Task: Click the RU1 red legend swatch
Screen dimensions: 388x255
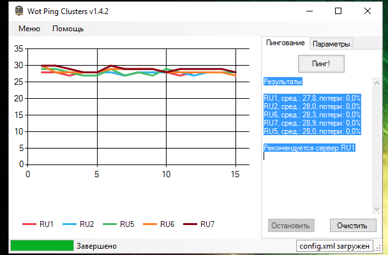Action: (29, 224)
